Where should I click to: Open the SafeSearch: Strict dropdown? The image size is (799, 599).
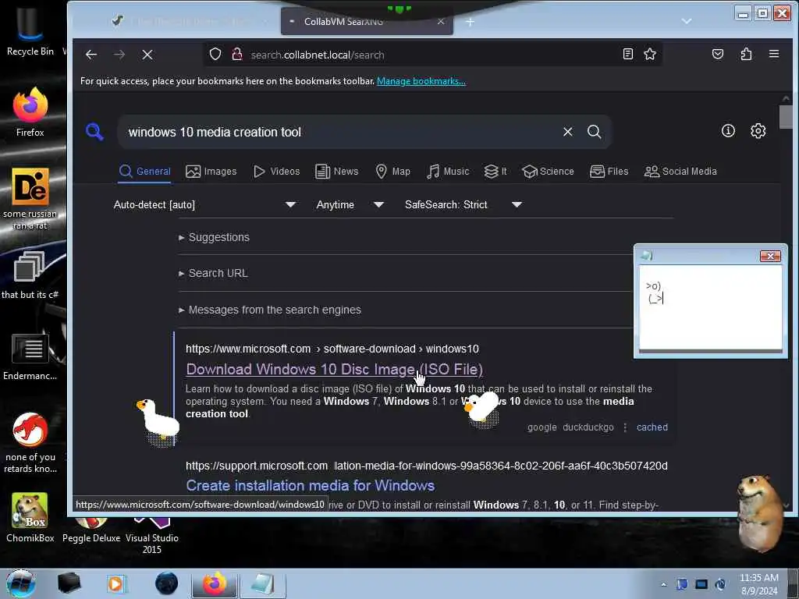[x=463, y=205]
